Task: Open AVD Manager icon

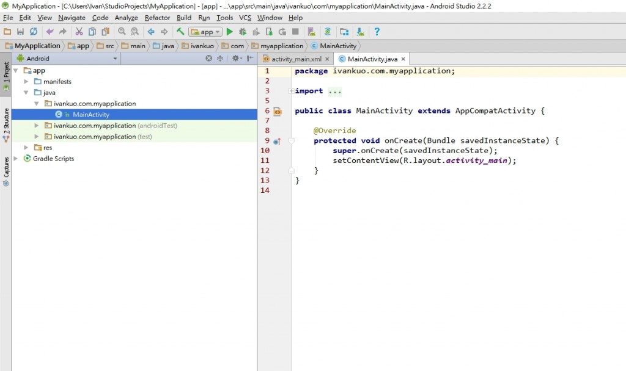Action: pos(312,32)
